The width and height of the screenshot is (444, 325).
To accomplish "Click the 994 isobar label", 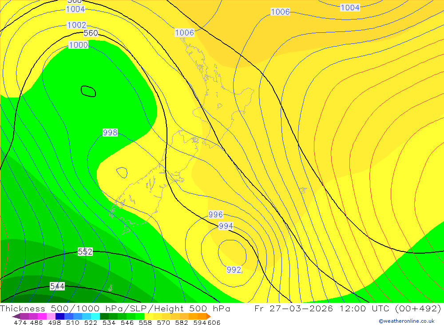I will click(x=226, y=226).
